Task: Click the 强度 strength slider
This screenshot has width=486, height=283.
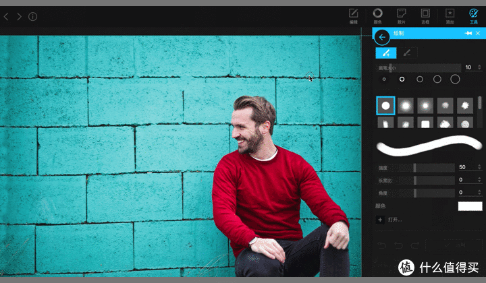Action: (415, 168)
